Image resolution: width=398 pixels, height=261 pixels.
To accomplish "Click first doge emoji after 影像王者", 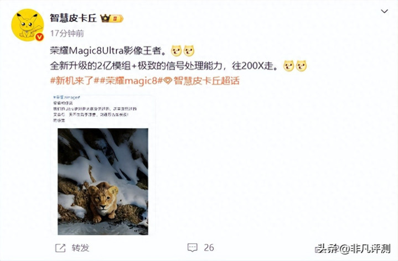I will click(176, 51).
